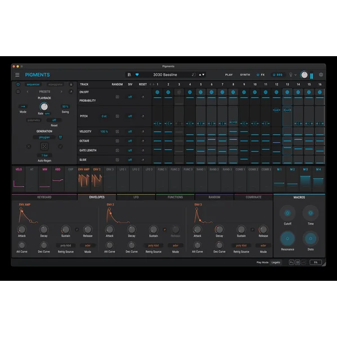
Task: Click the random generation dice button
Action: pos(44,147)
